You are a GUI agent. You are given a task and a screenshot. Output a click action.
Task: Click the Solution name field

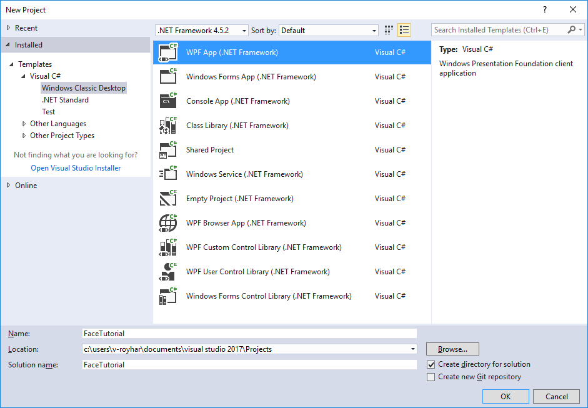[249, 364]
